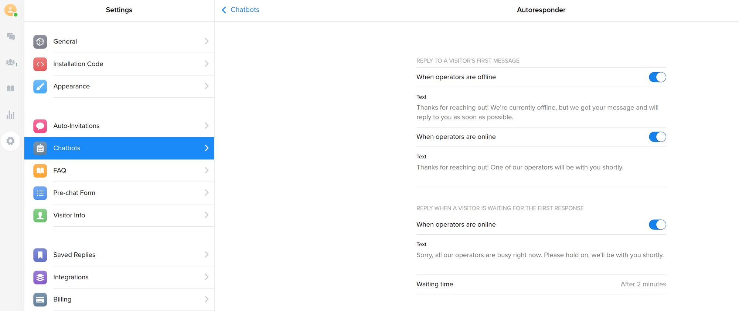
Task: Edit the operators busy message text
Action: click(x=540, y=255)
